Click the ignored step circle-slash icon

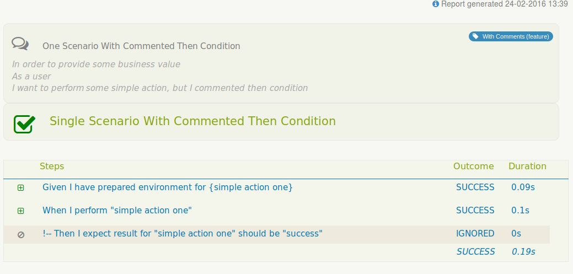coord(21,234)
